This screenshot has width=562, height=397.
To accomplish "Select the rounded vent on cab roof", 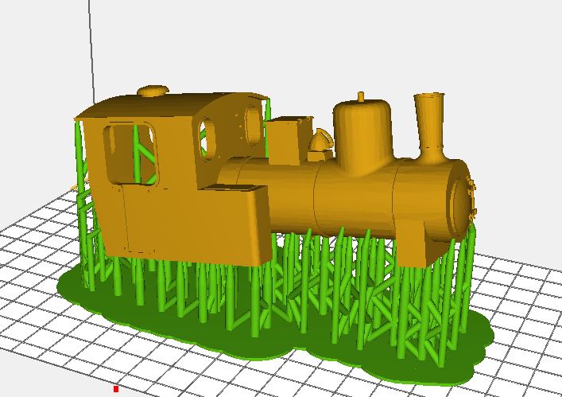I will tap(154, 90).
